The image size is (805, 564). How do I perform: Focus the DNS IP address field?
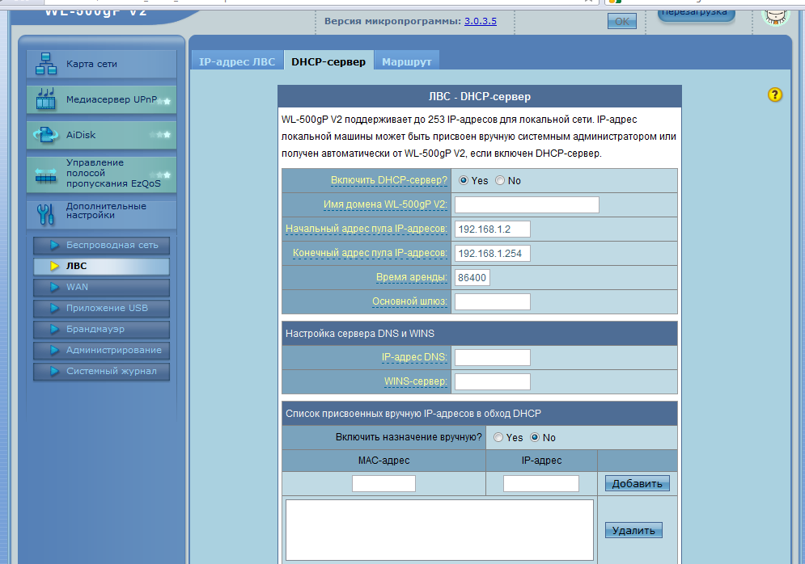493,357
